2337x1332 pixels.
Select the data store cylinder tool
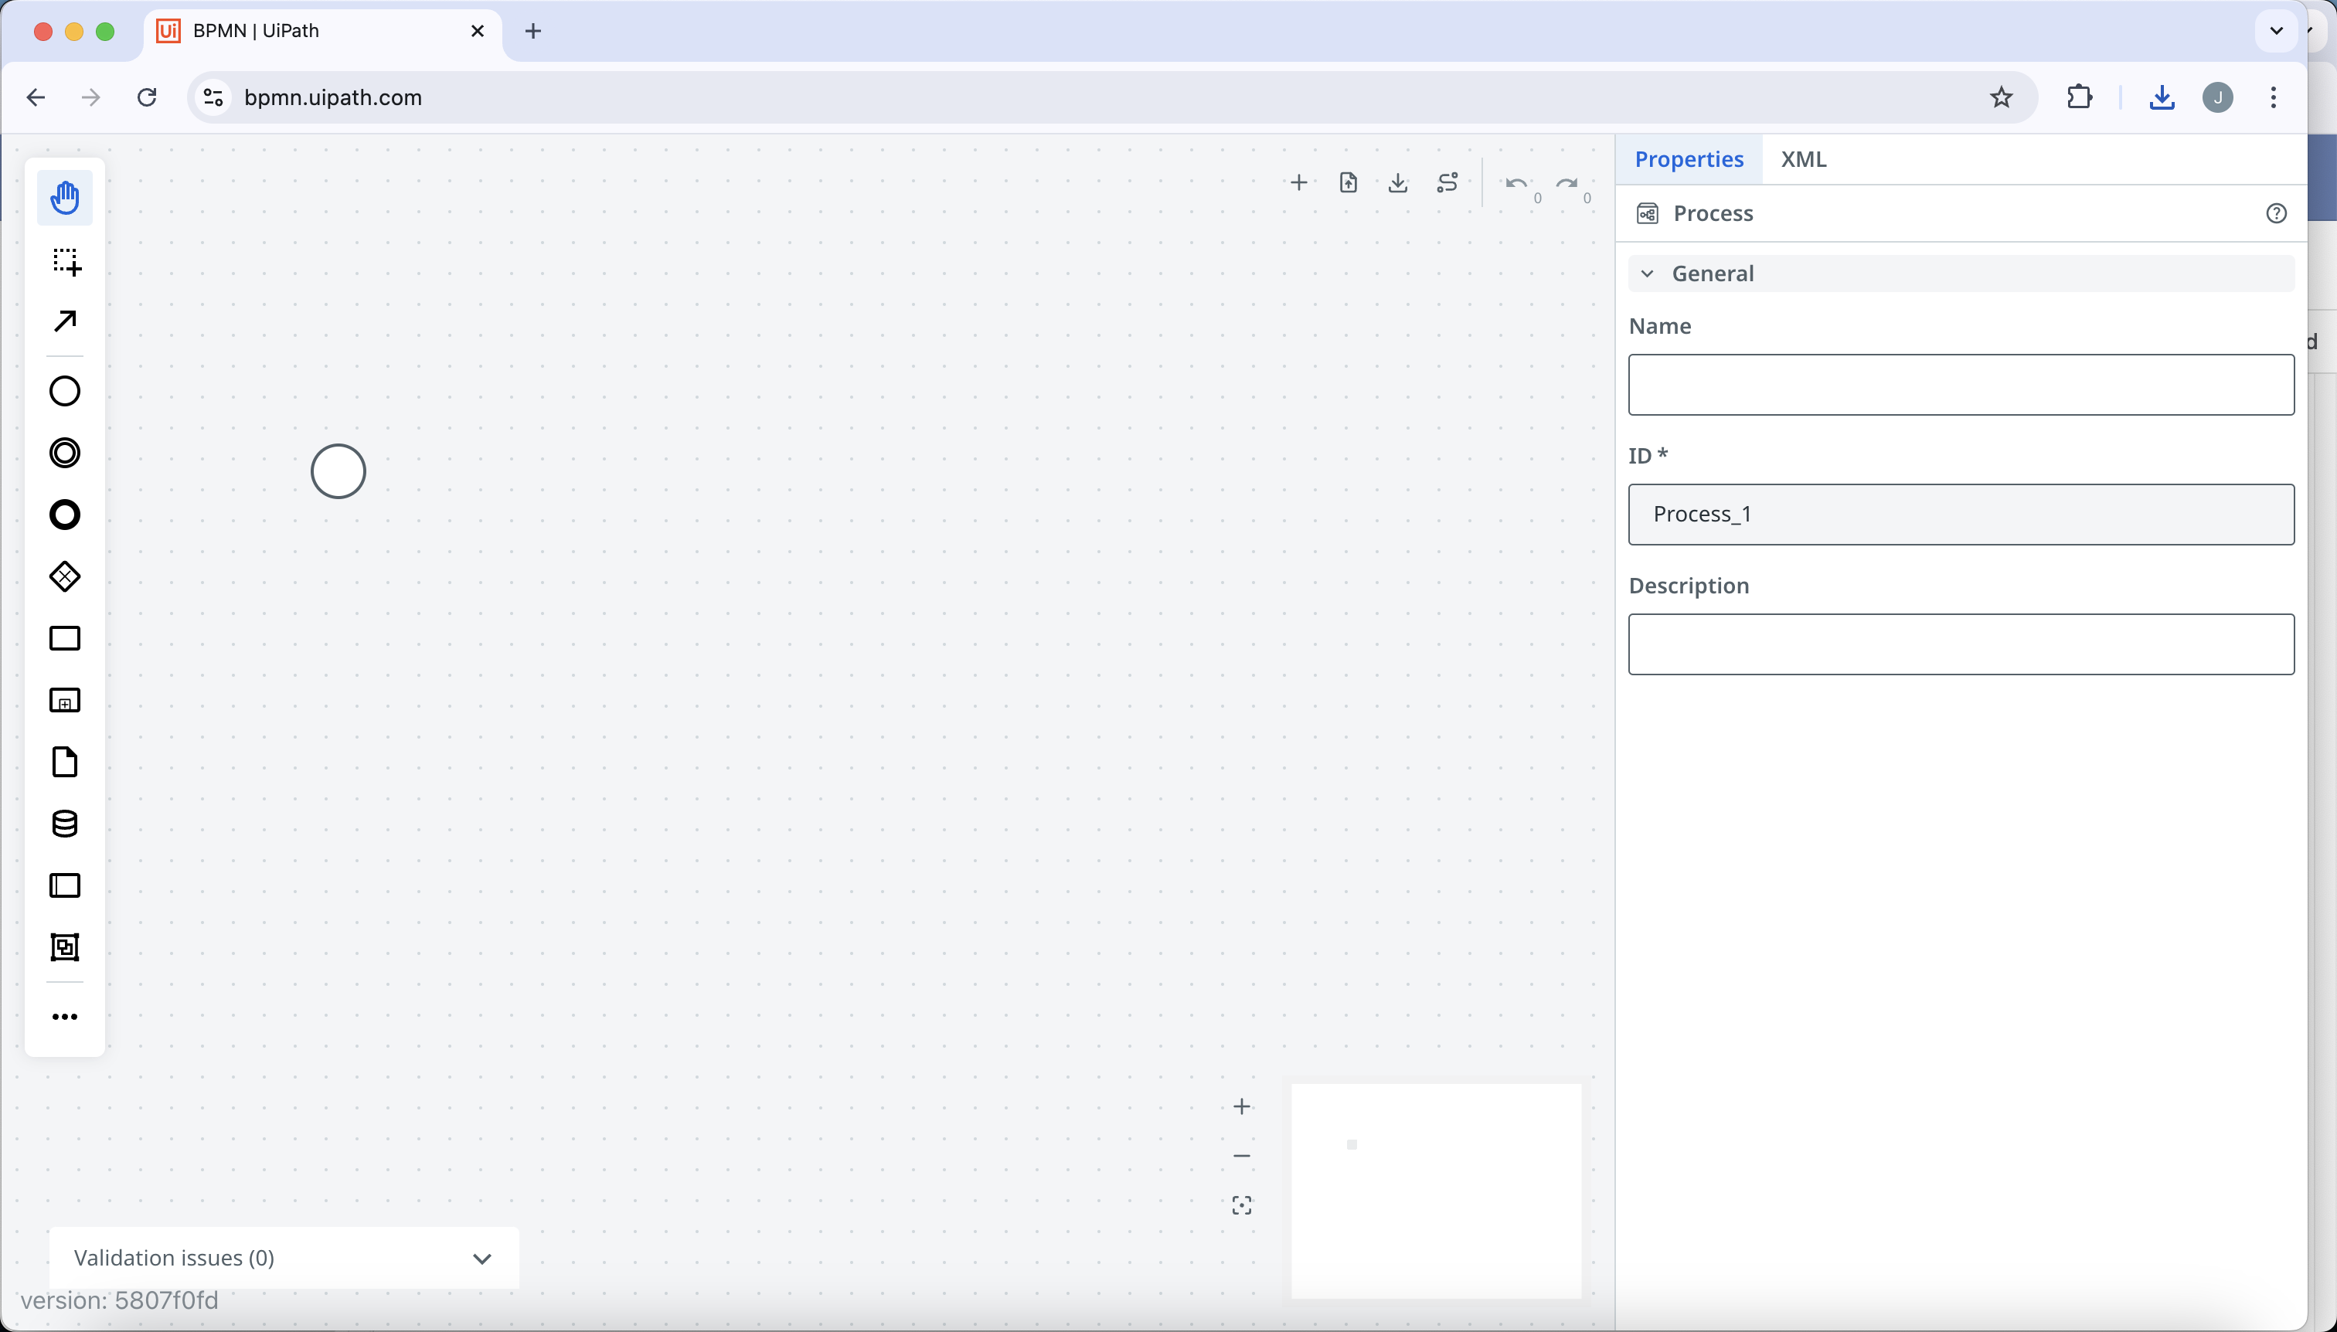[65, 824]
